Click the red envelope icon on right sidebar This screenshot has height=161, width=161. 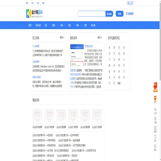click(x=155, y=99)
